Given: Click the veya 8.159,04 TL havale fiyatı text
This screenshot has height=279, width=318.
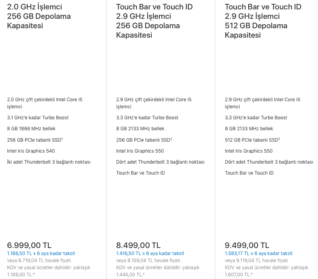Looking at the screenshot, I should [x=148, y=261].
